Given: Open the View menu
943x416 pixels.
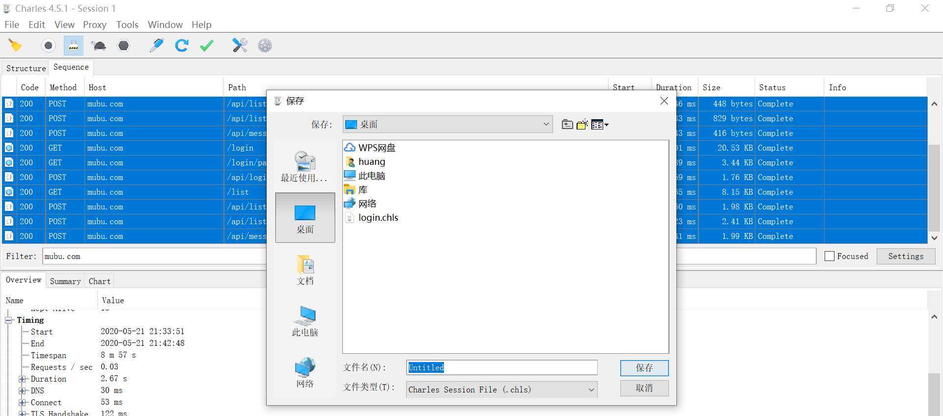Looking at the screenshot, I should [x=64, y=25].
